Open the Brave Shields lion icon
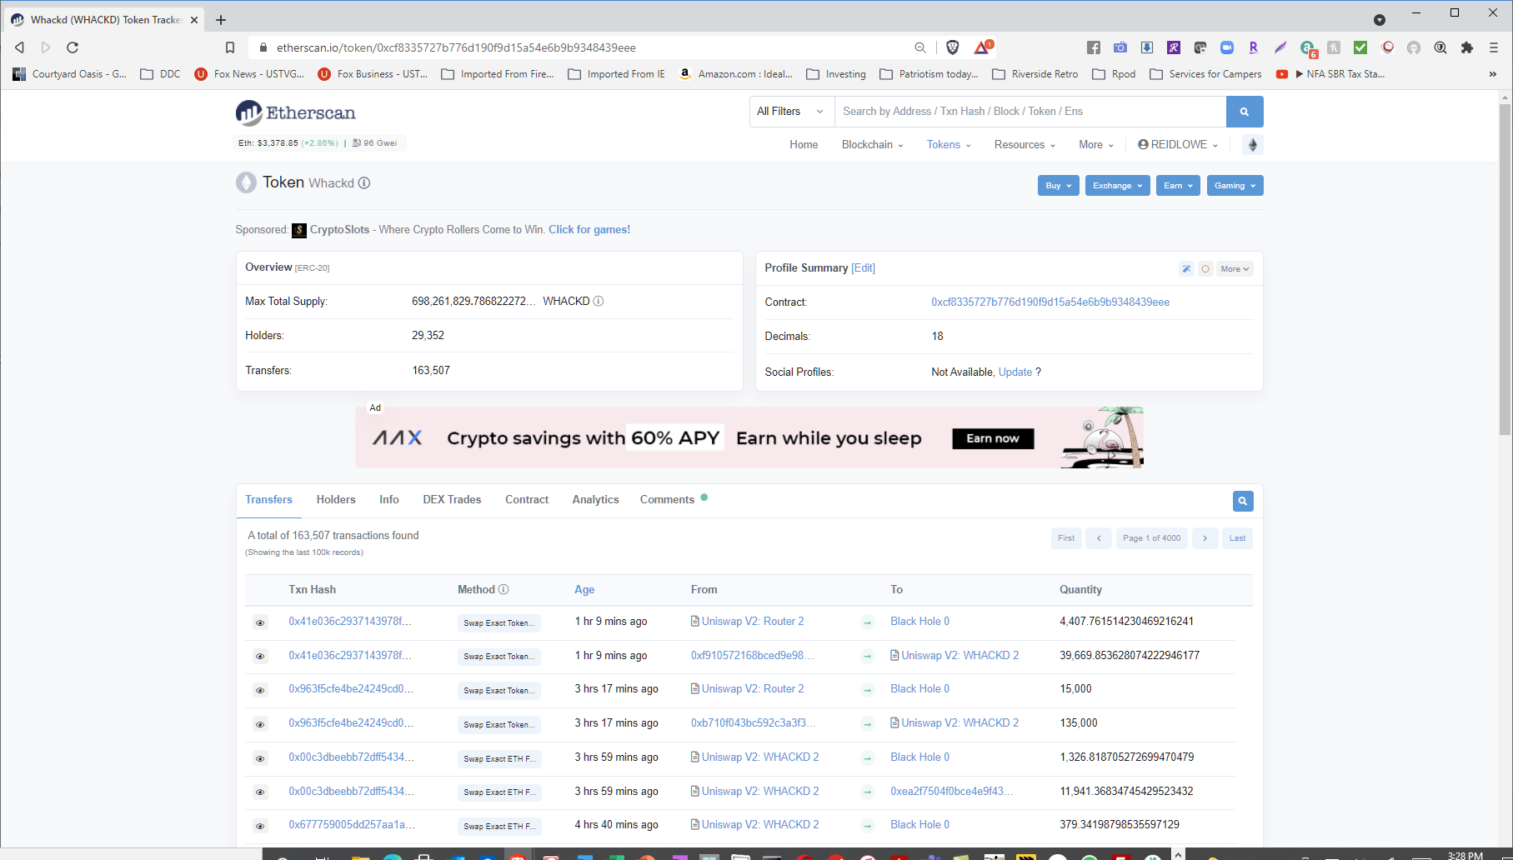The width and height of the screenshot is (1513, 860). point(953,47)
